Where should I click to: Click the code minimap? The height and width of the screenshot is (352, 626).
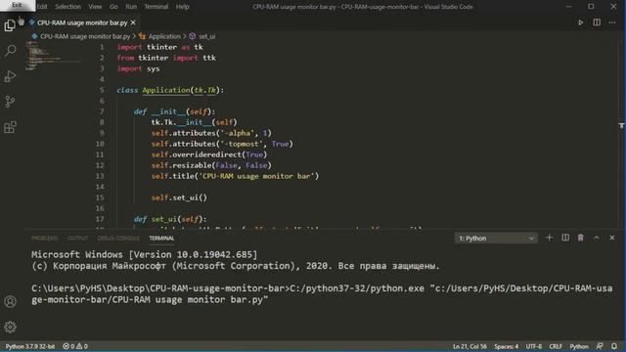pyautogui.click(x=52, y=56)
